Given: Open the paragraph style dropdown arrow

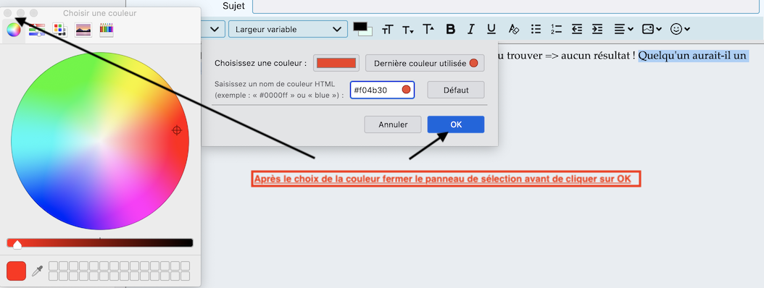Looking at the screenshot, I should point(215,29).
